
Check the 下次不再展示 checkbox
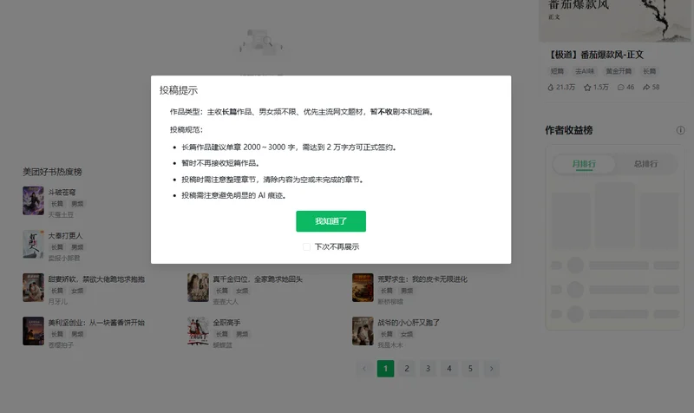[306, 246]
